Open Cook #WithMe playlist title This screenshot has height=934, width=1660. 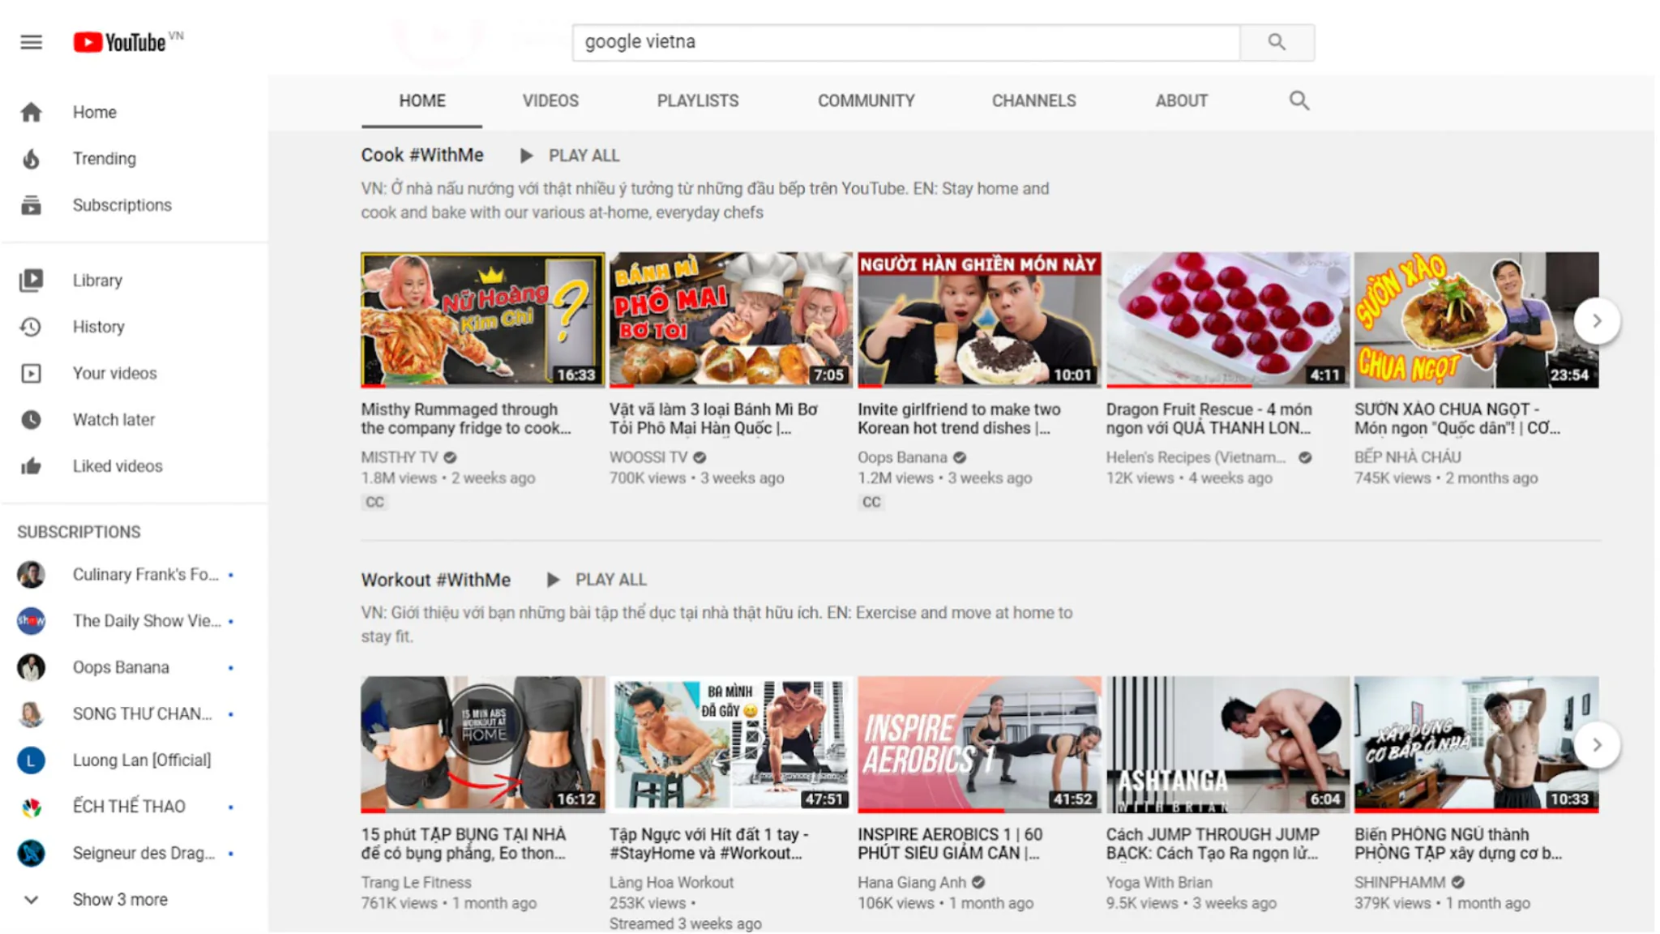click(x=422, y=155)
